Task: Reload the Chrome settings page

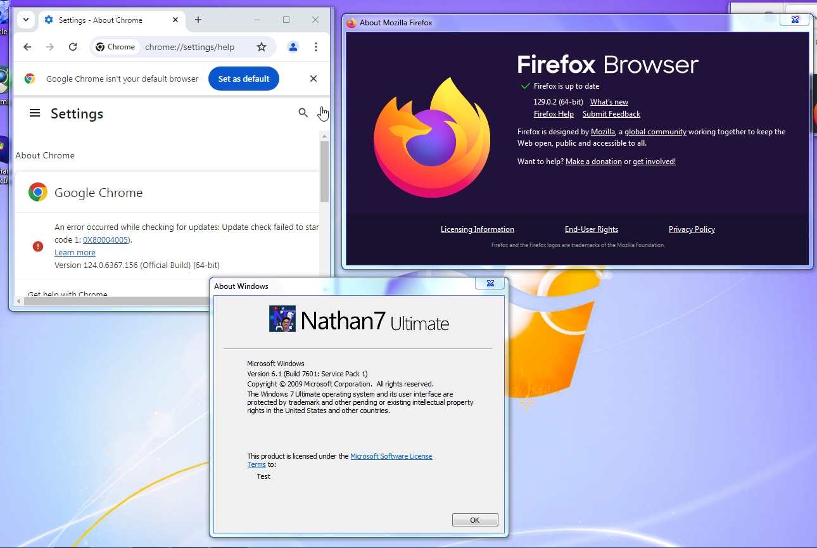Action: point(73,47)
